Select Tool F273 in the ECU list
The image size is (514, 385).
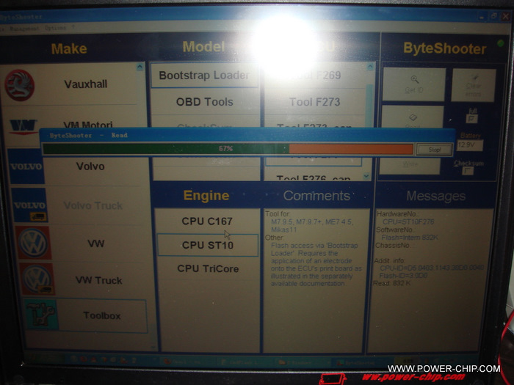click(x=315, y=102)
